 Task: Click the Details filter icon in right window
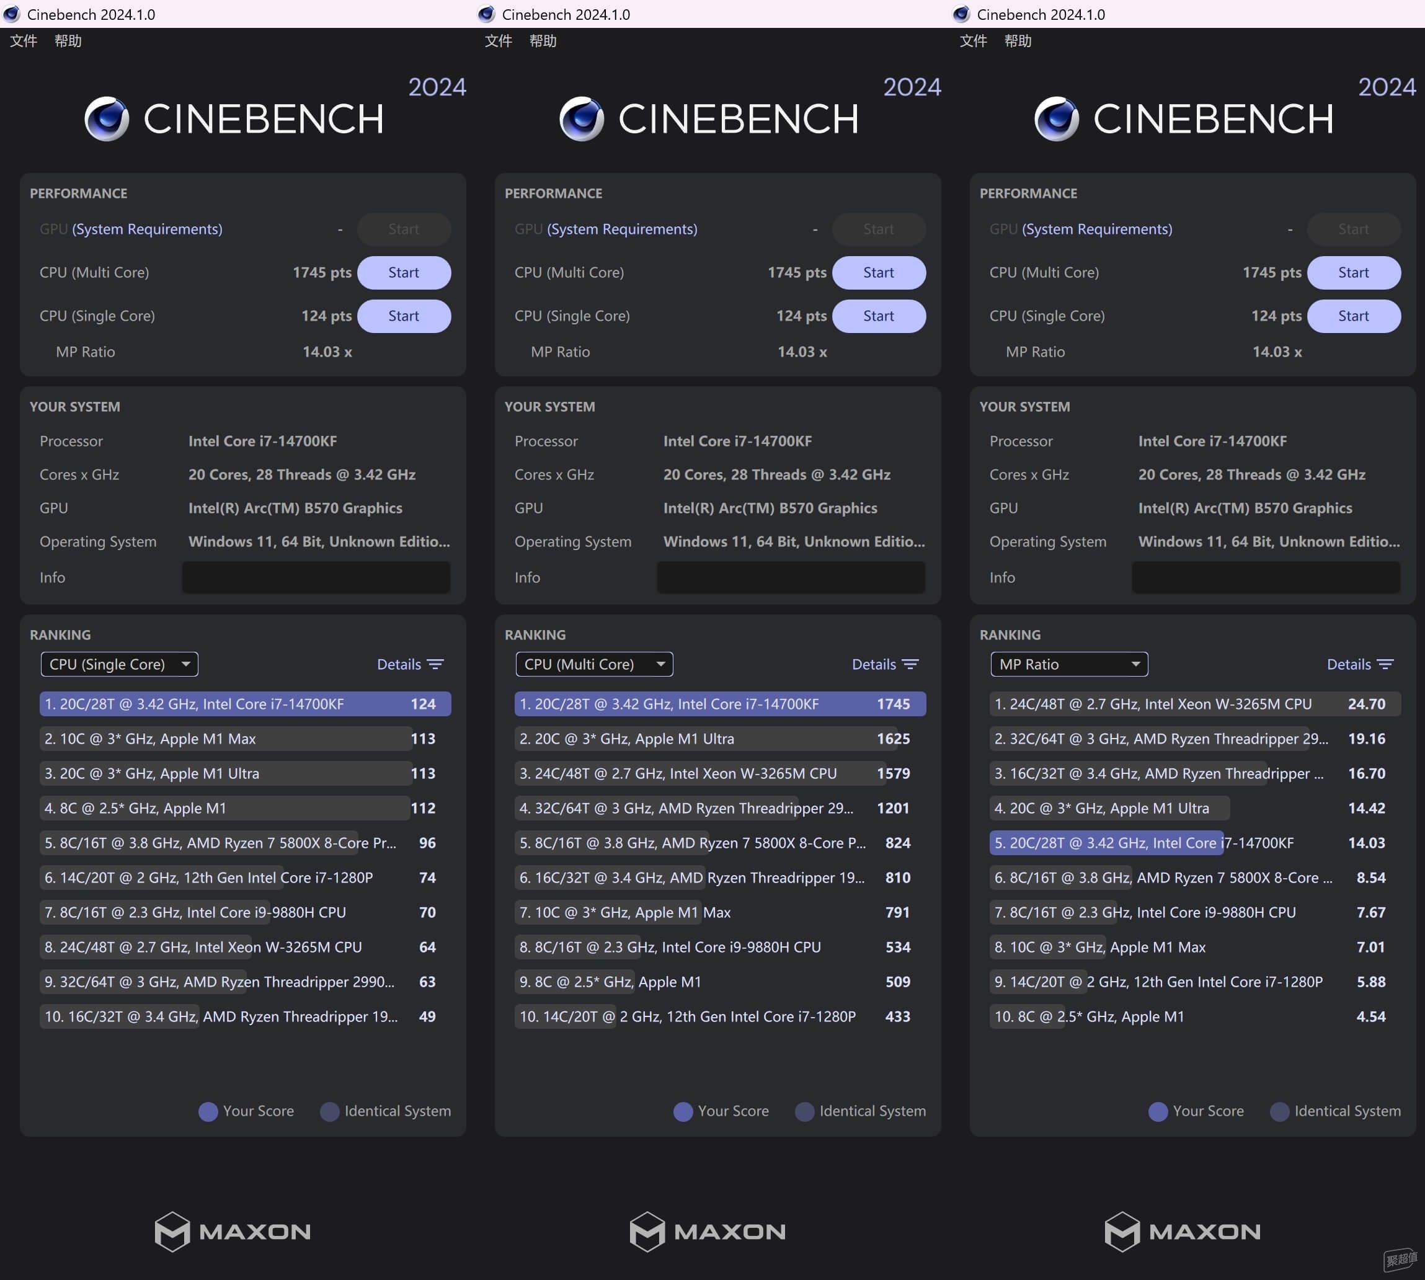coord(1385,665)
